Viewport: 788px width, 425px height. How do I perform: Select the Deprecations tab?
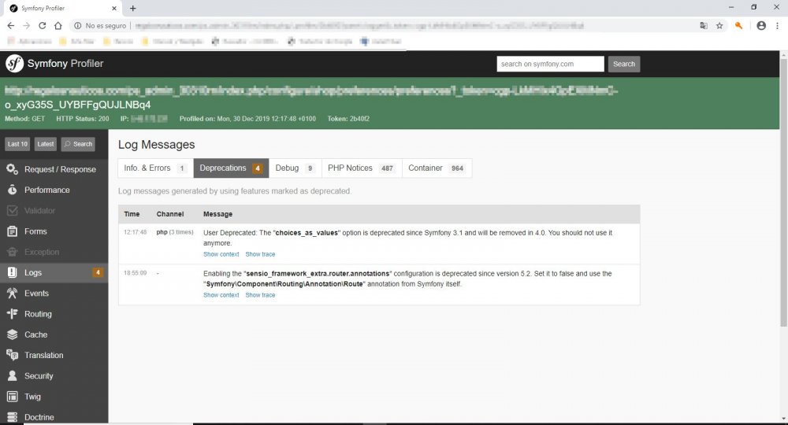pos(231,168)
